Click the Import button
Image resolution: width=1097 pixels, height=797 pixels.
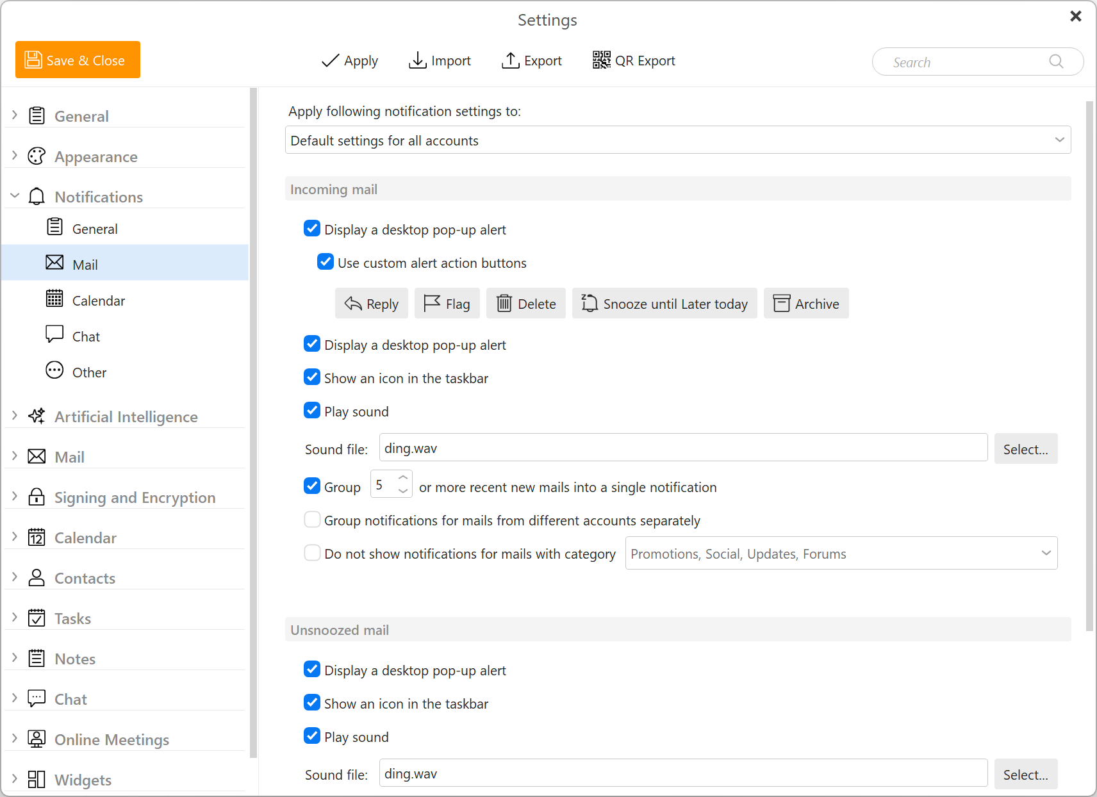point(440,60)
